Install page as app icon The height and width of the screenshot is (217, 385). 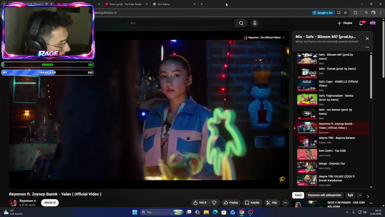coord(339,13)
